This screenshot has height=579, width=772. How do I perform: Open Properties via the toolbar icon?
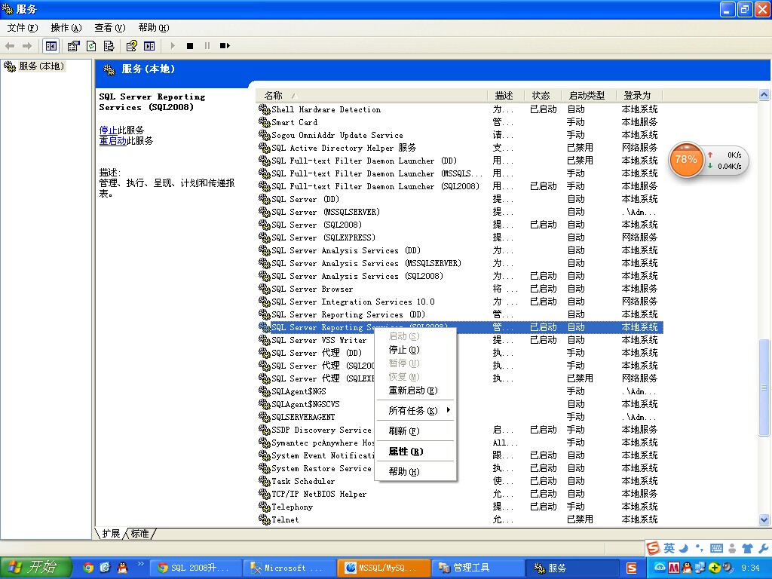point(73,46)
